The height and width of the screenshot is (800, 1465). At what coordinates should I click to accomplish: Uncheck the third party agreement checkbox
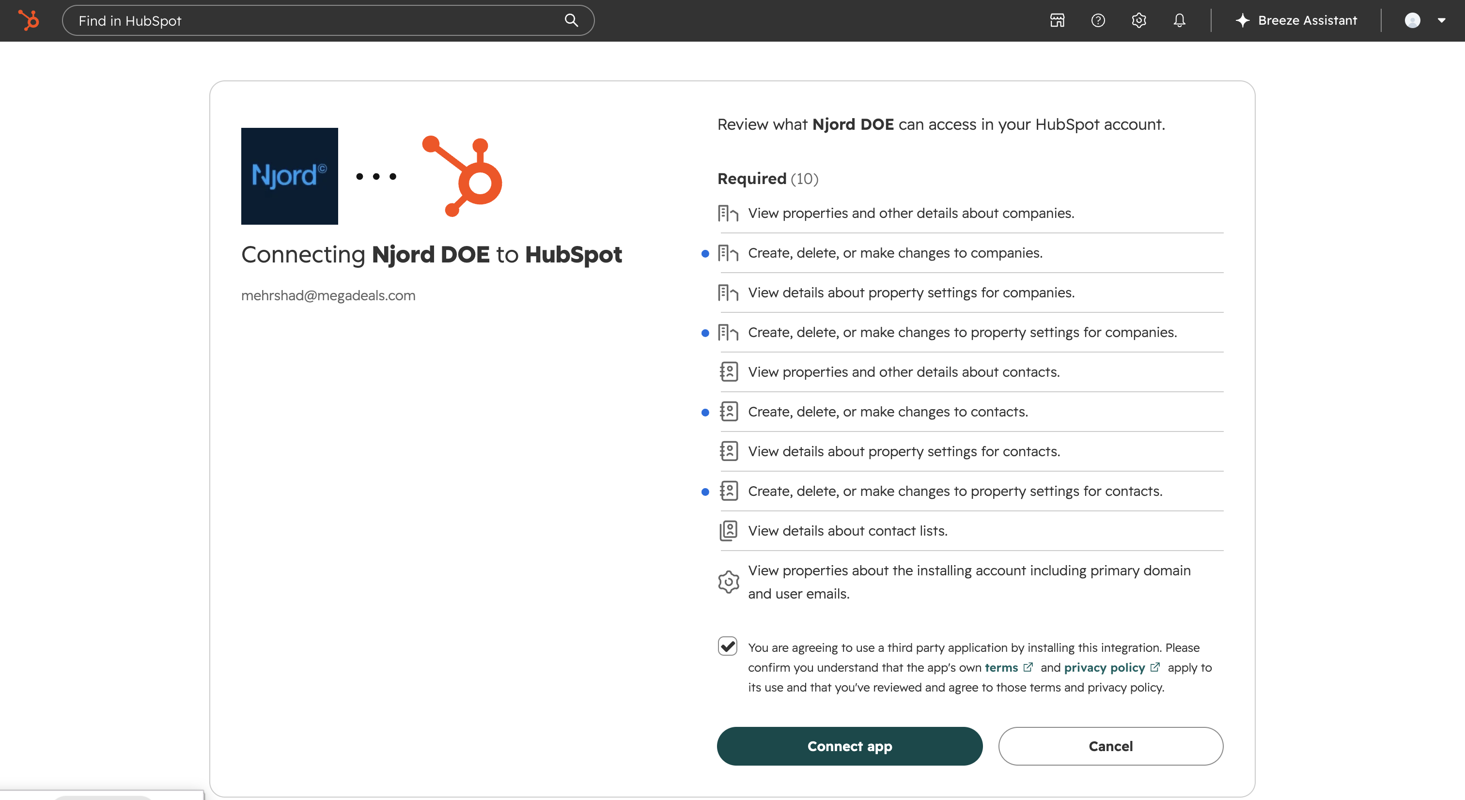click(727, 646)
